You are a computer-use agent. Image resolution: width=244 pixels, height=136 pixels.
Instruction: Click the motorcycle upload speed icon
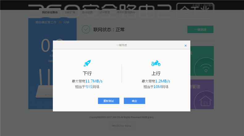(156, 63)
